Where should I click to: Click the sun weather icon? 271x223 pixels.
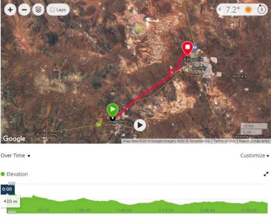pos(248,9)
